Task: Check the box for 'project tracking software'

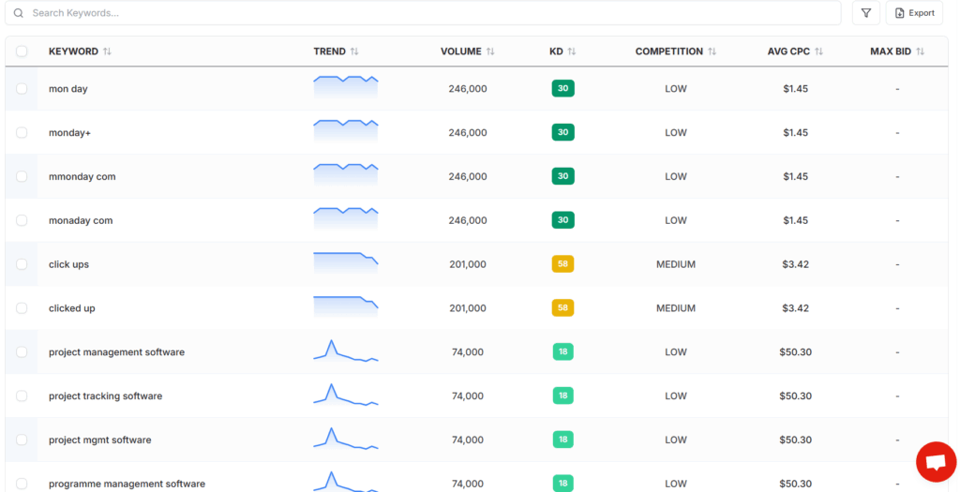Action: click(22, 395)
